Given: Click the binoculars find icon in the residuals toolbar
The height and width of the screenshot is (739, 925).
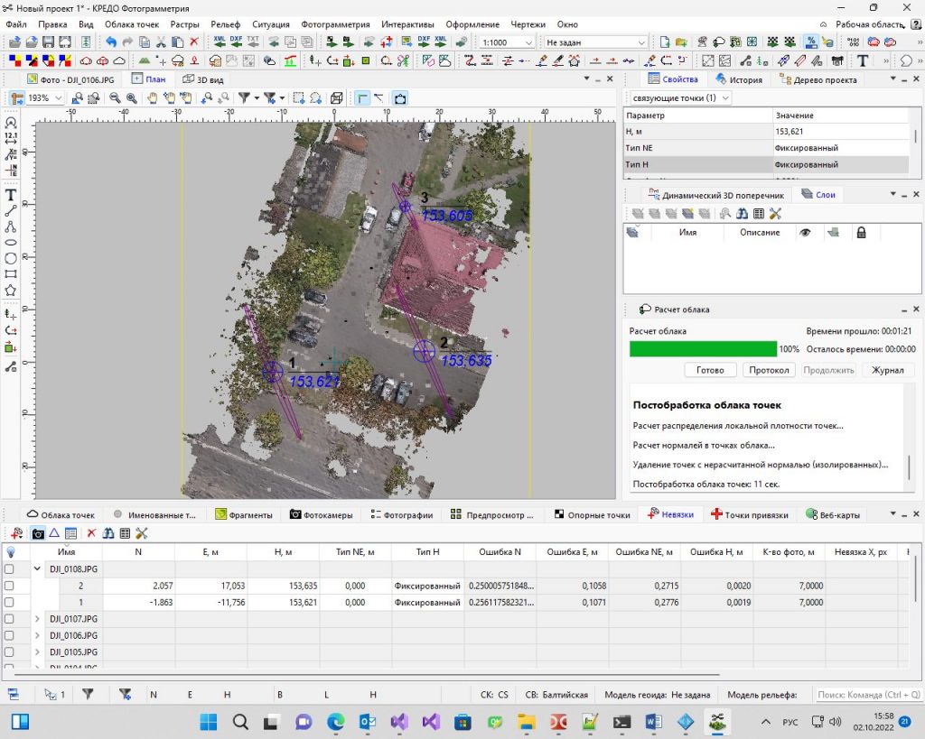Looking at the screenshot, I should [108, 533].
